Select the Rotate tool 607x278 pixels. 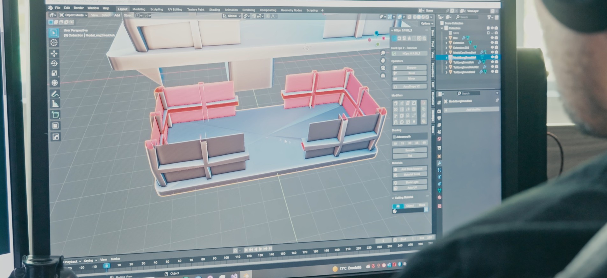click(54, 63)
